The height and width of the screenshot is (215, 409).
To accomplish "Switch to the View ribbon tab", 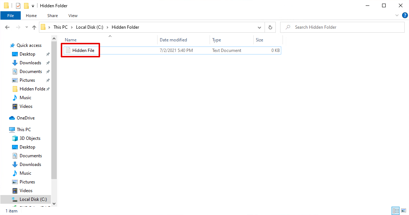I will [73, 16].
